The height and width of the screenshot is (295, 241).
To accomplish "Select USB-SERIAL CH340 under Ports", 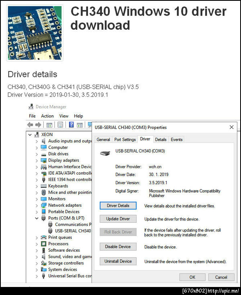I will (x=73, y=231).
